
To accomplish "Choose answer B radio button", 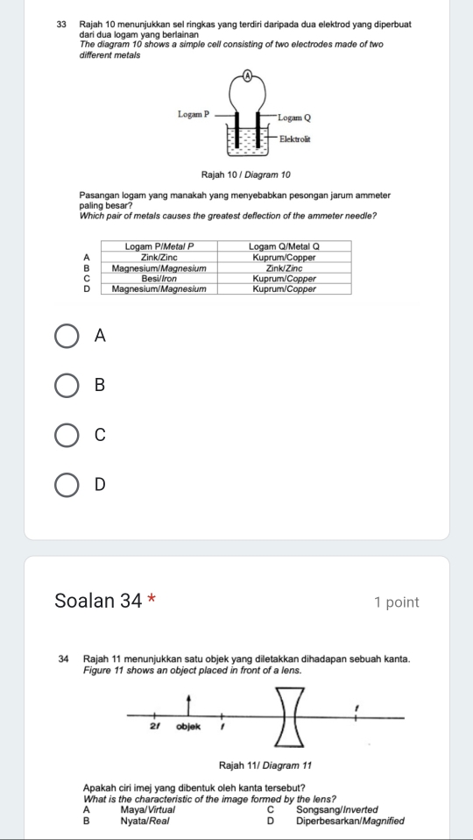I will (67, 386).
